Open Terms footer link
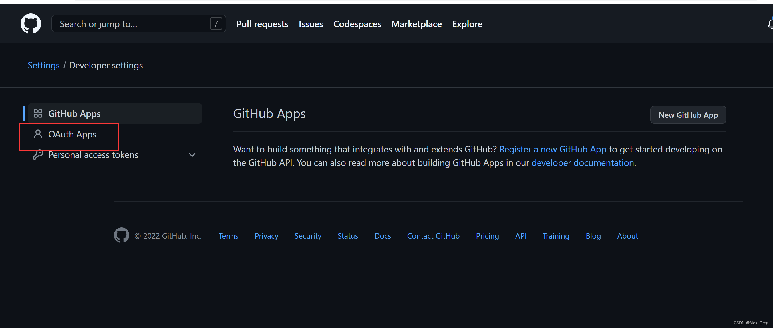 [228, 236]
